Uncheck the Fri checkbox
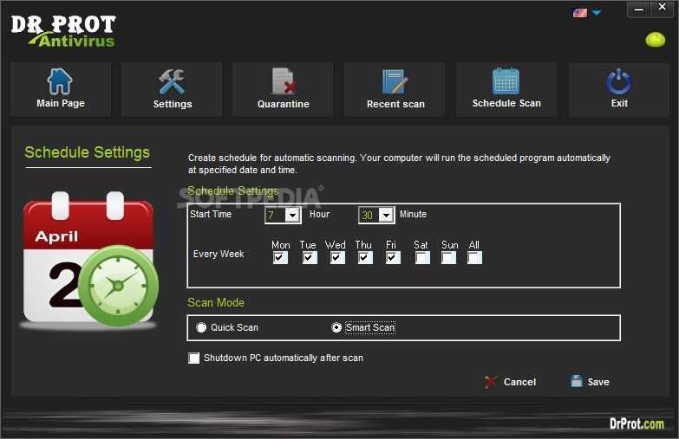Image resolution: width=679 pixels, height=439 pixels. pos(393,258)
